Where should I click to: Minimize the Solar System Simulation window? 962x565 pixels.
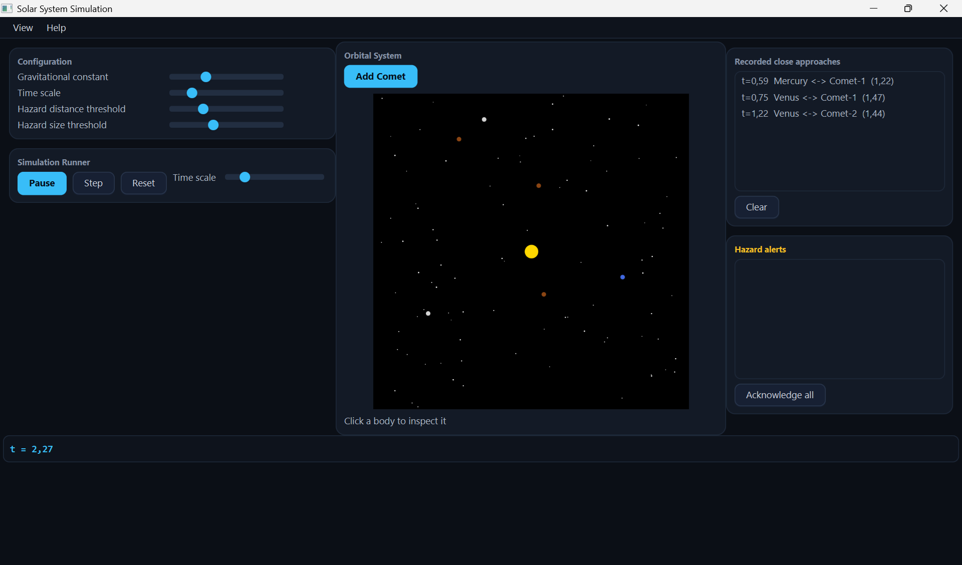(874, 9)
